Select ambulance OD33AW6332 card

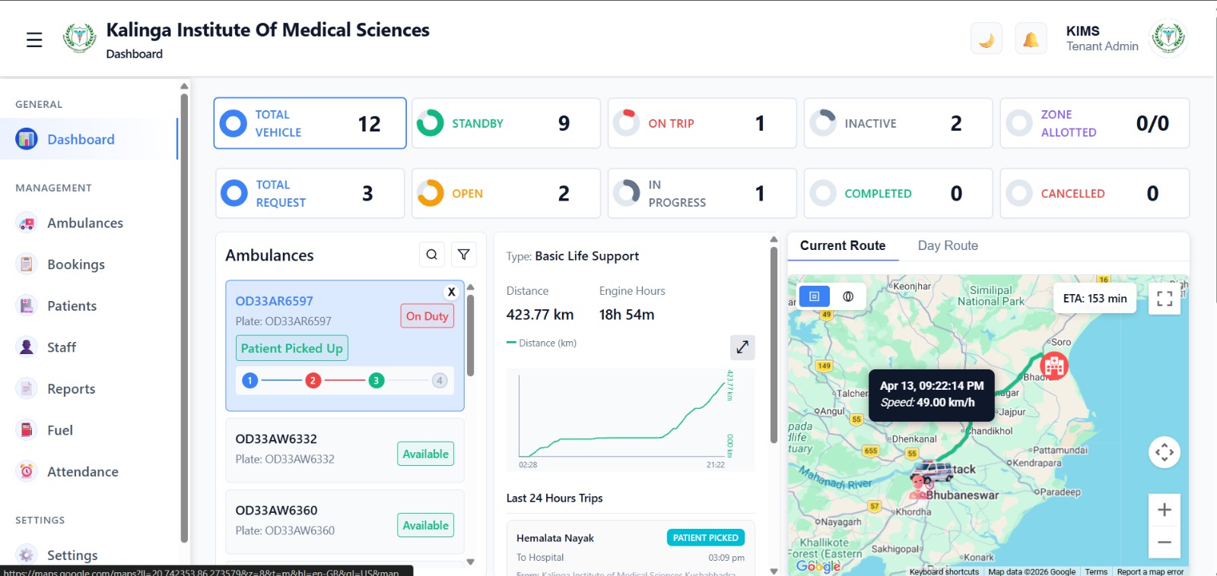(x=345, y=450)
